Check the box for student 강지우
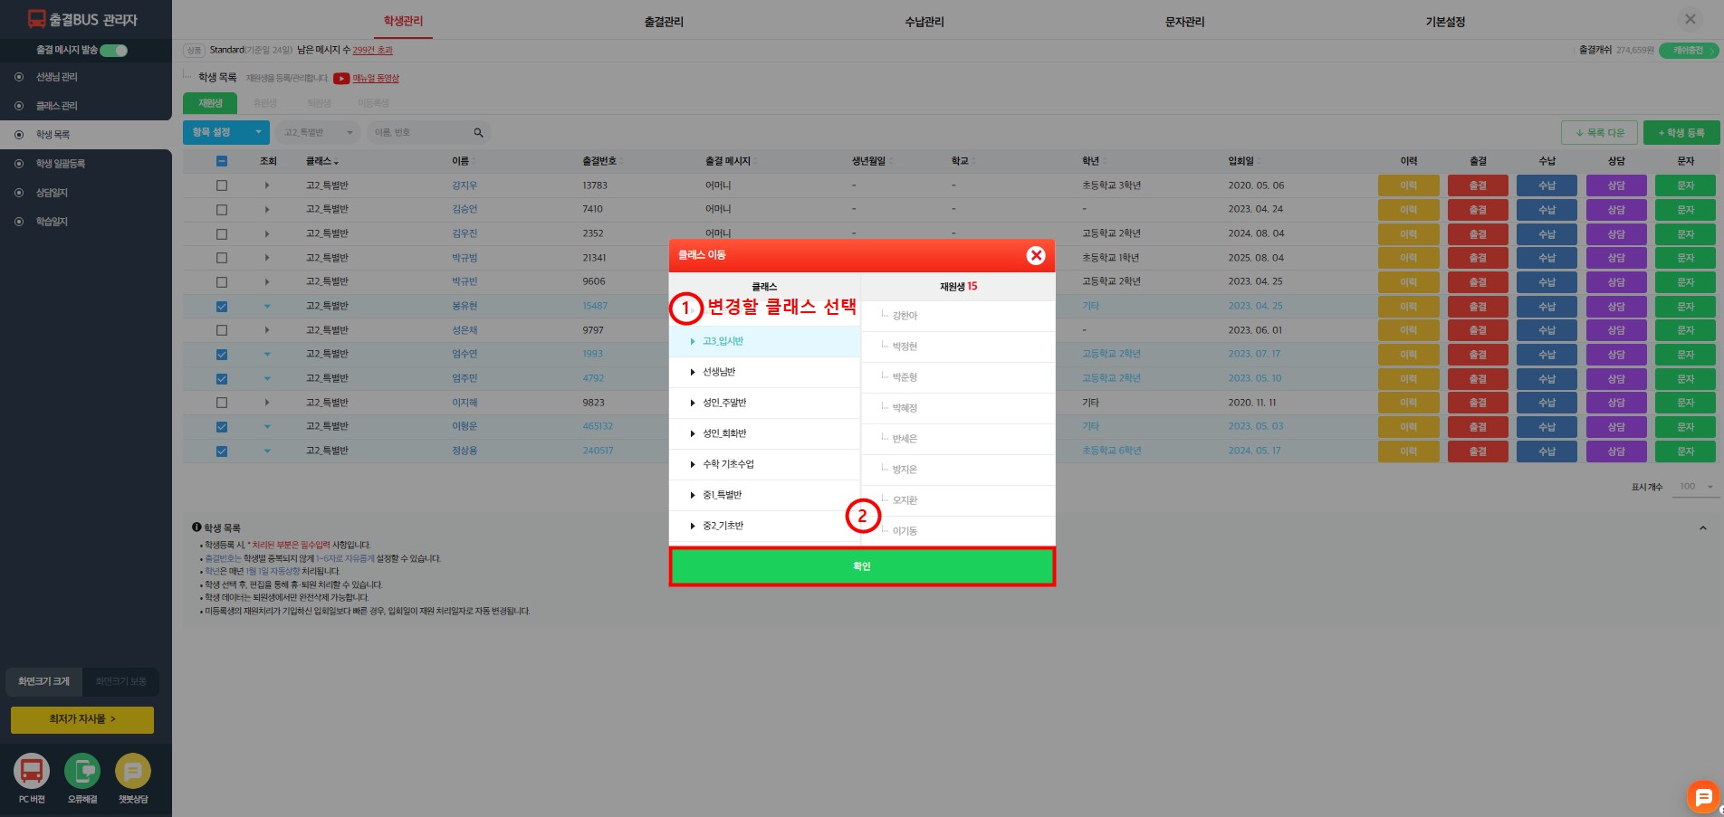The height and width of the screenshot is (817, 1724). click(x=222, y=185)
